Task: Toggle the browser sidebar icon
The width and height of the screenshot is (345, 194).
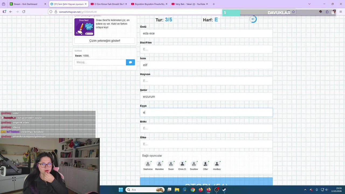Action: [x=4, y=12]
